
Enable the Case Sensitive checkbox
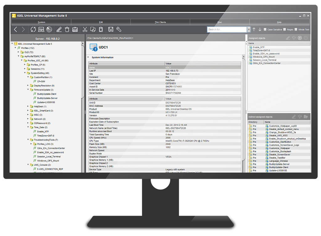tap(265, 29)
